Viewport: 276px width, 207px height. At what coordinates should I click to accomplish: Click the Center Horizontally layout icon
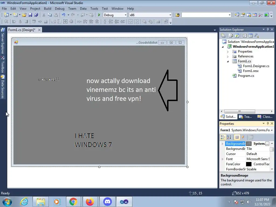[130, 22]
